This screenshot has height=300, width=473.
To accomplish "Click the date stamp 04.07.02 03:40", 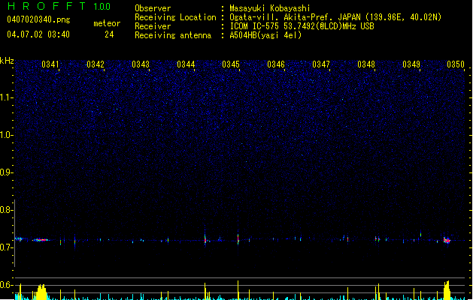I will (x=38, y=34).
